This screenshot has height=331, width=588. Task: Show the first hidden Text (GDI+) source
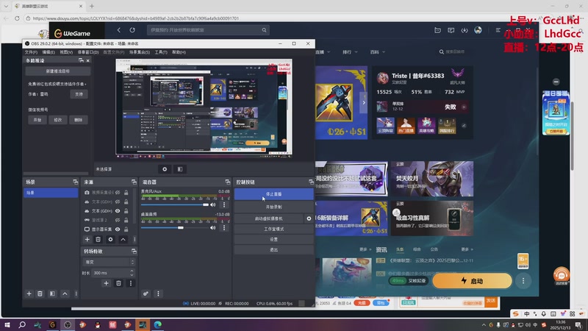tap(118, 202)
